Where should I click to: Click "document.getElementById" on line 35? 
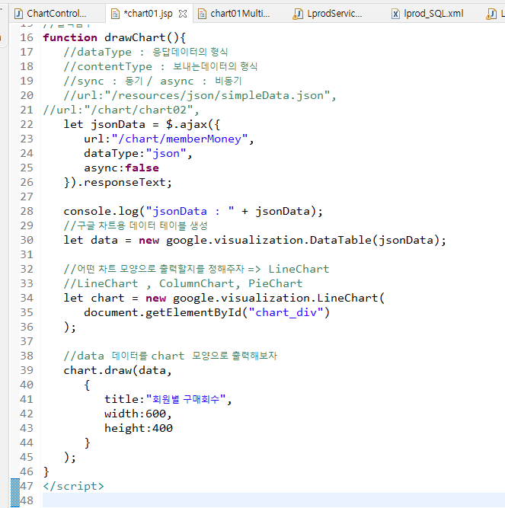(162, 312)
